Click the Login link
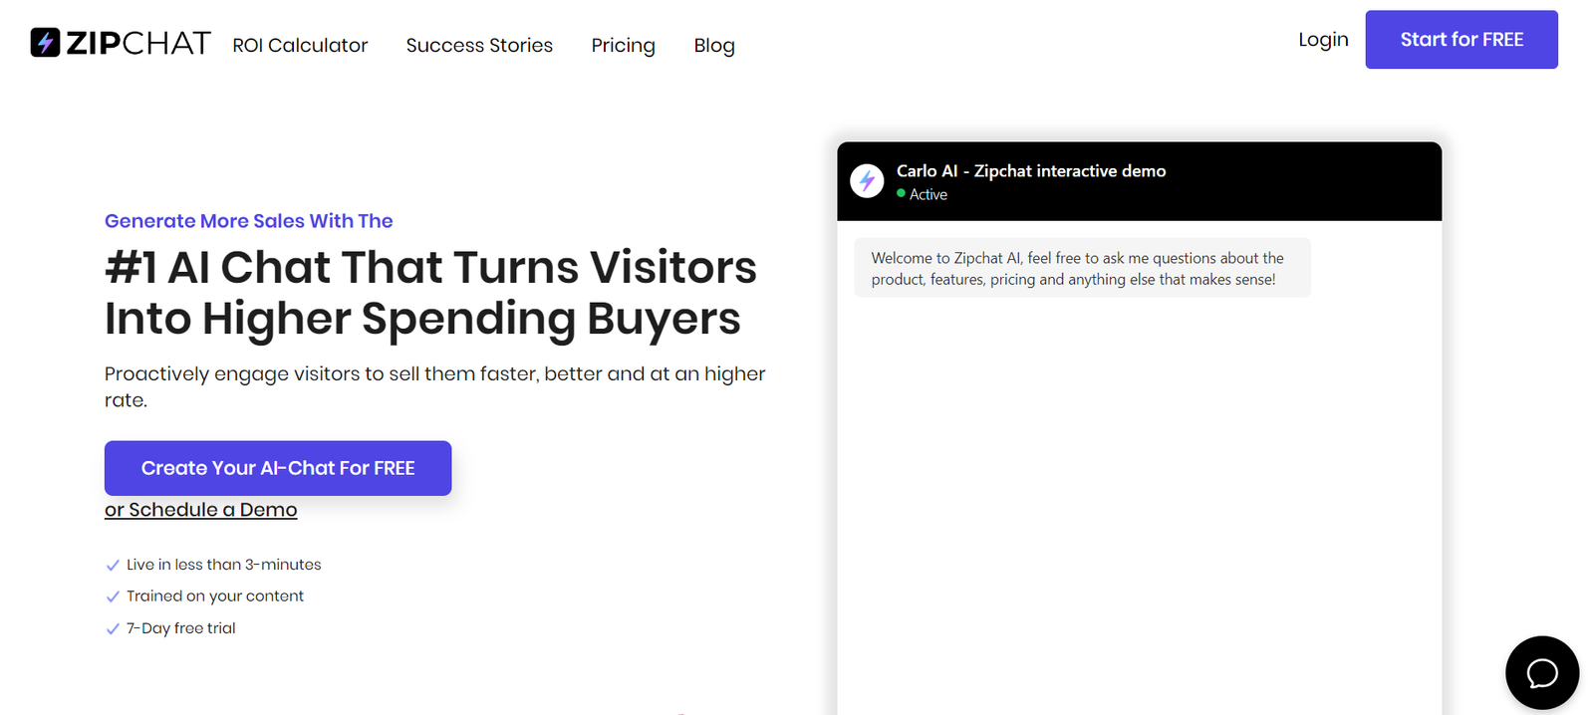This screenshot has width=1594, height=715. point(1323,40)
